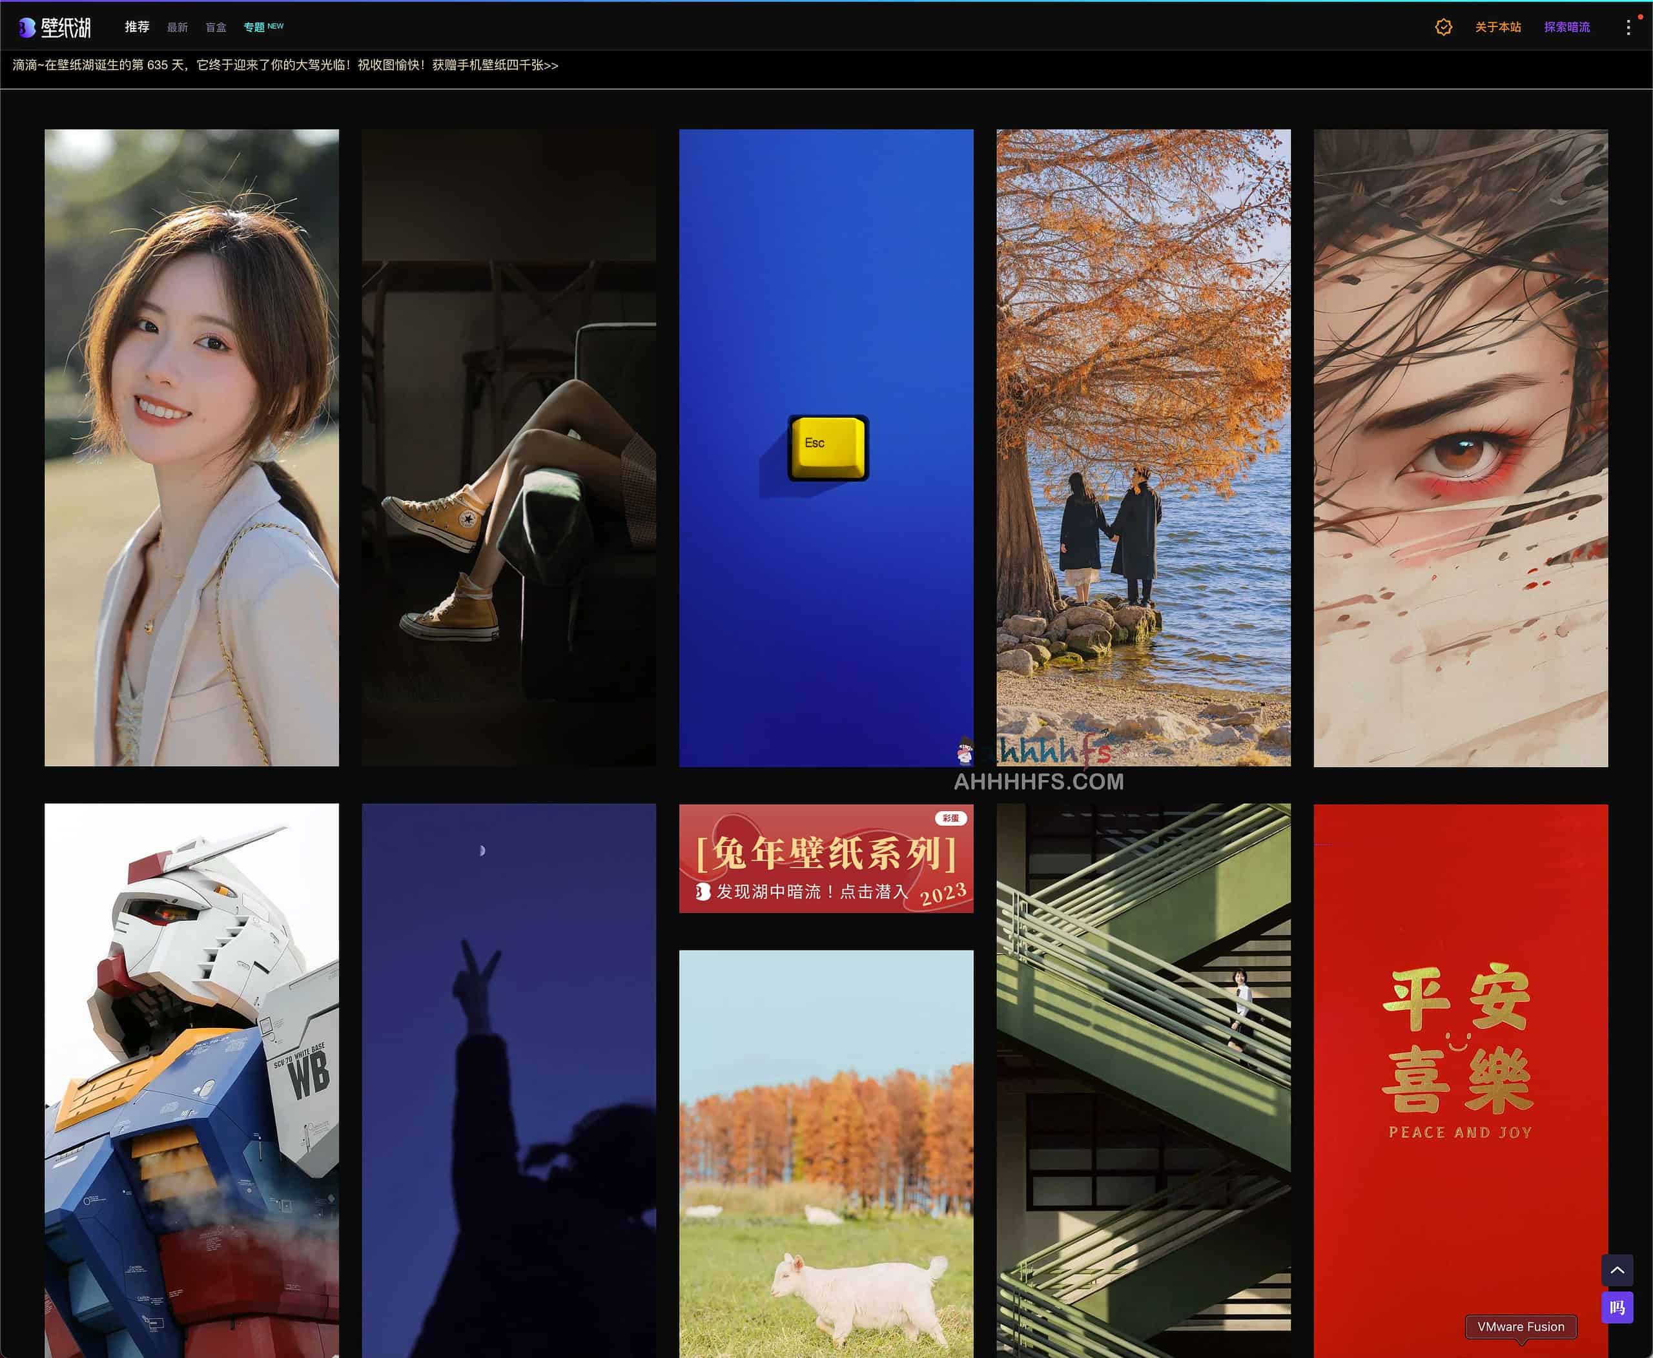Open the painted eye illustration wallpaper

click(1460, 448)
